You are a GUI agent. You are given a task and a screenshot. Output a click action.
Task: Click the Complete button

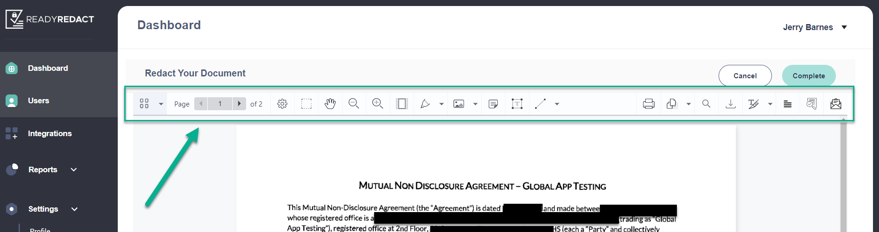tap(809, 75)
